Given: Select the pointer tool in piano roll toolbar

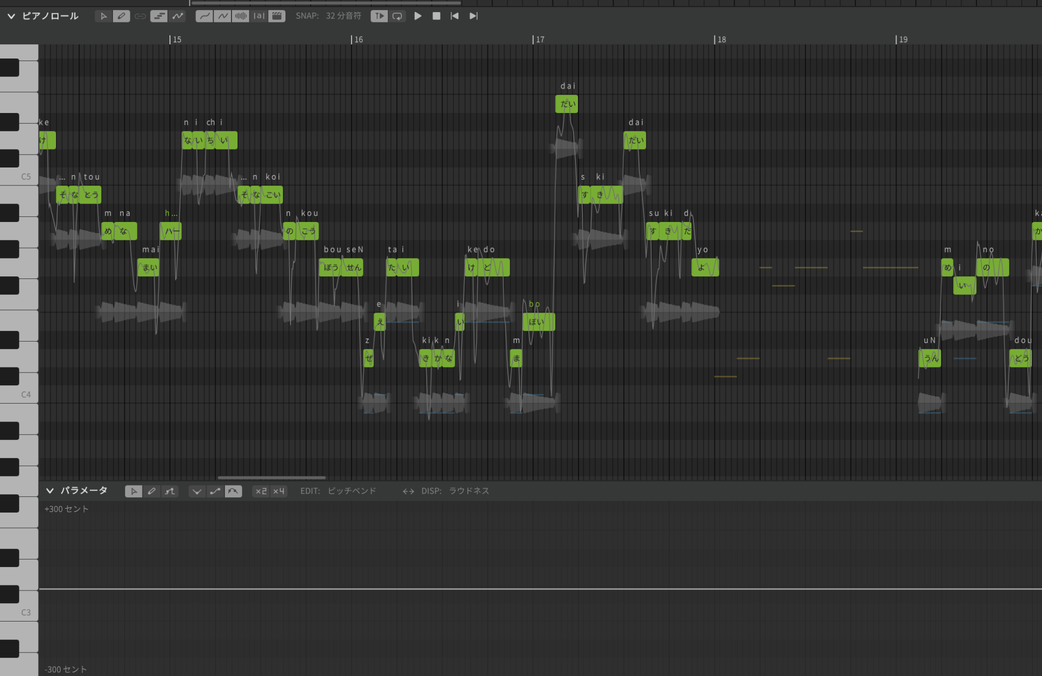Looking at the screenshot, I should [x=103, y=16].
